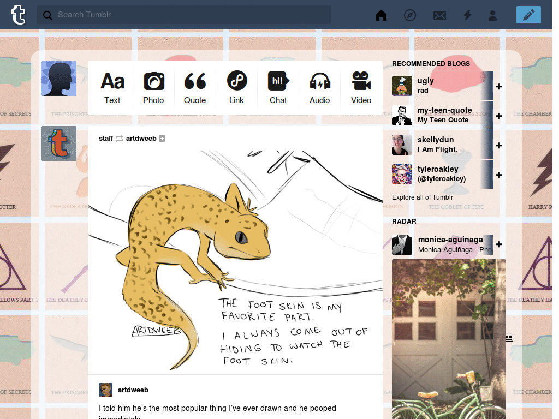The image size is (559, 419).
Task: Follow tyleroakley with plus icon
Action: [x=499, y=175]
